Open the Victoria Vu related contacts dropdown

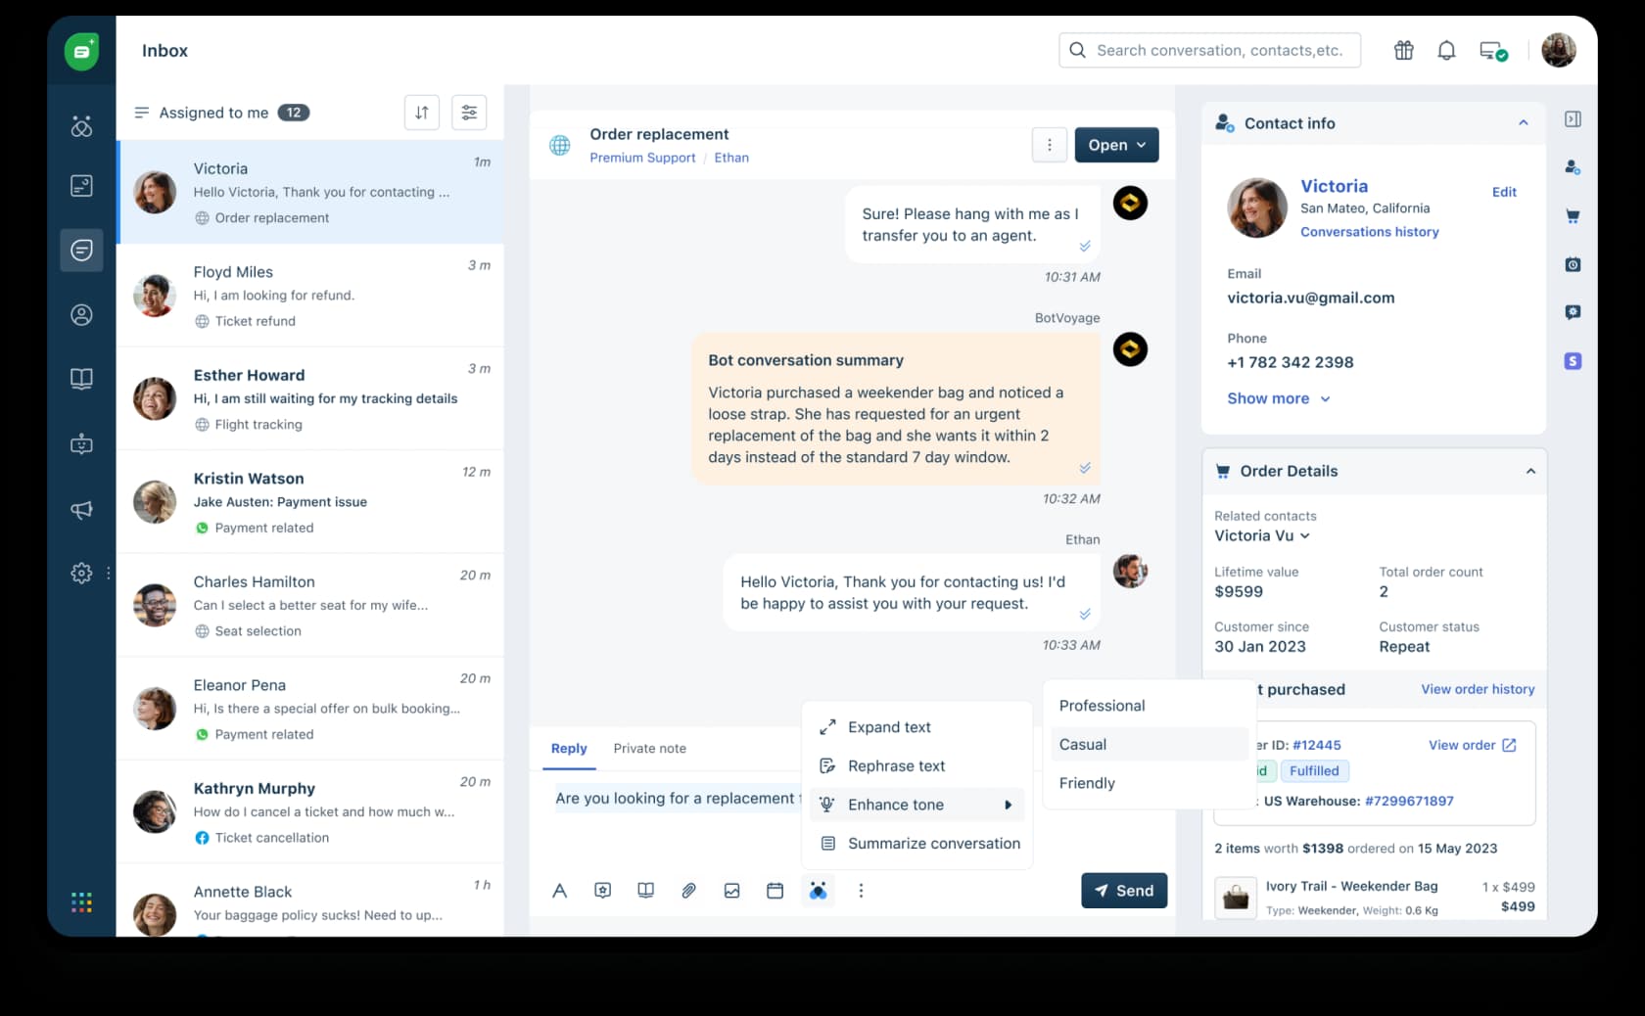click(1262, 535)
